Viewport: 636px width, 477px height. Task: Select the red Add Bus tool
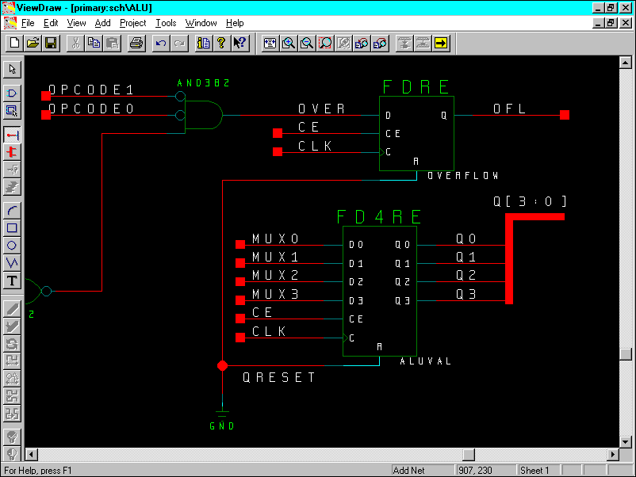(x=12, y=151)
